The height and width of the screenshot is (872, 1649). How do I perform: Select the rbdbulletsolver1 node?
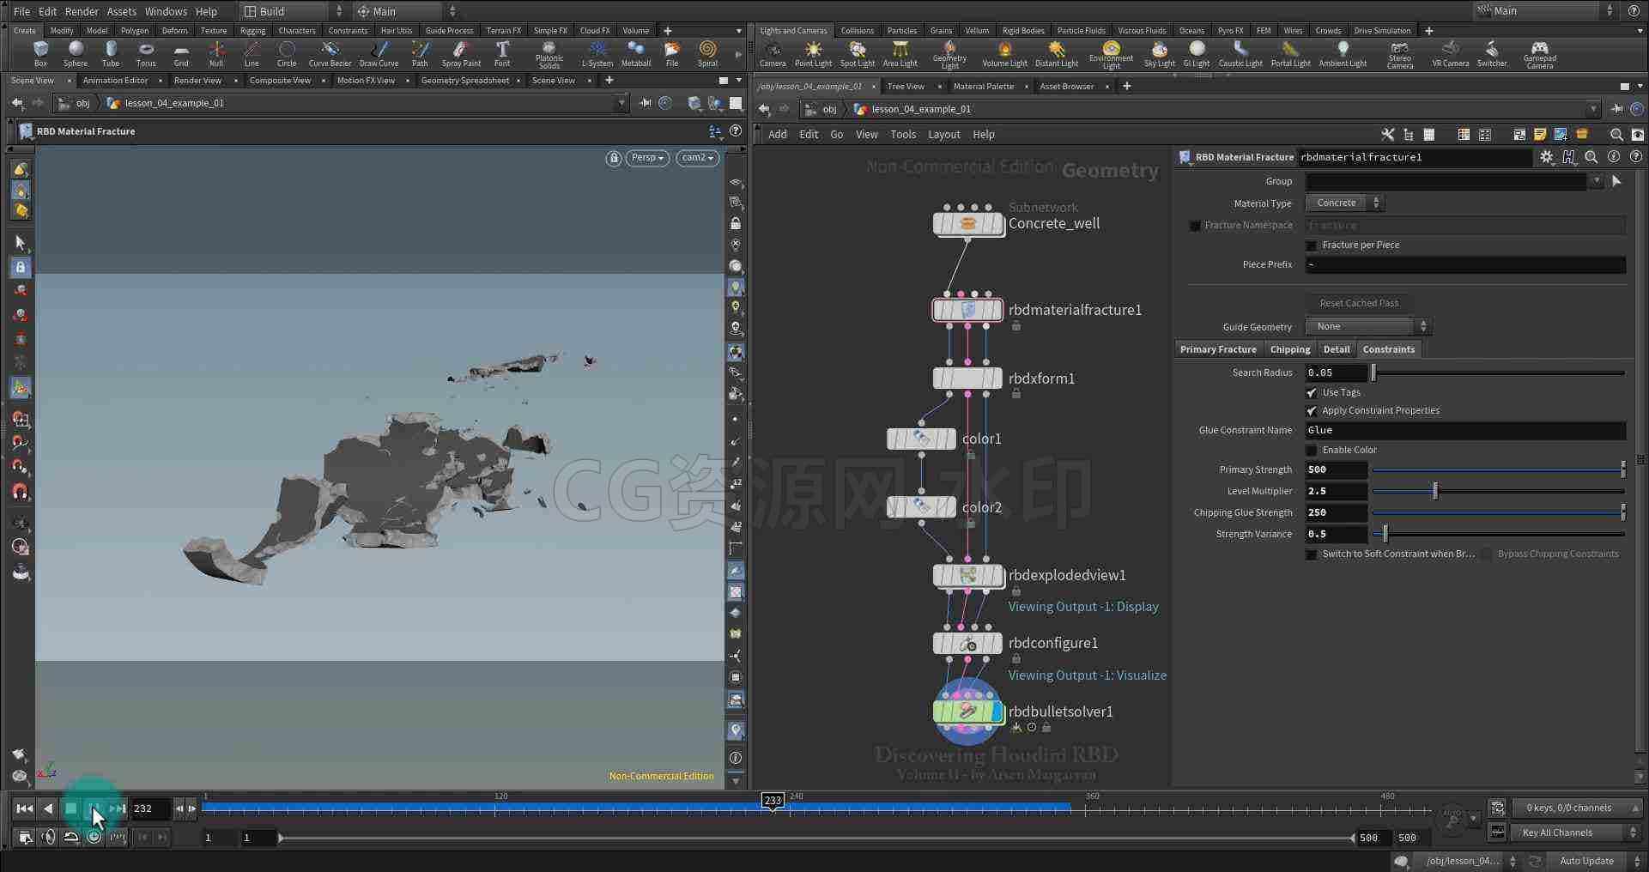968,712
